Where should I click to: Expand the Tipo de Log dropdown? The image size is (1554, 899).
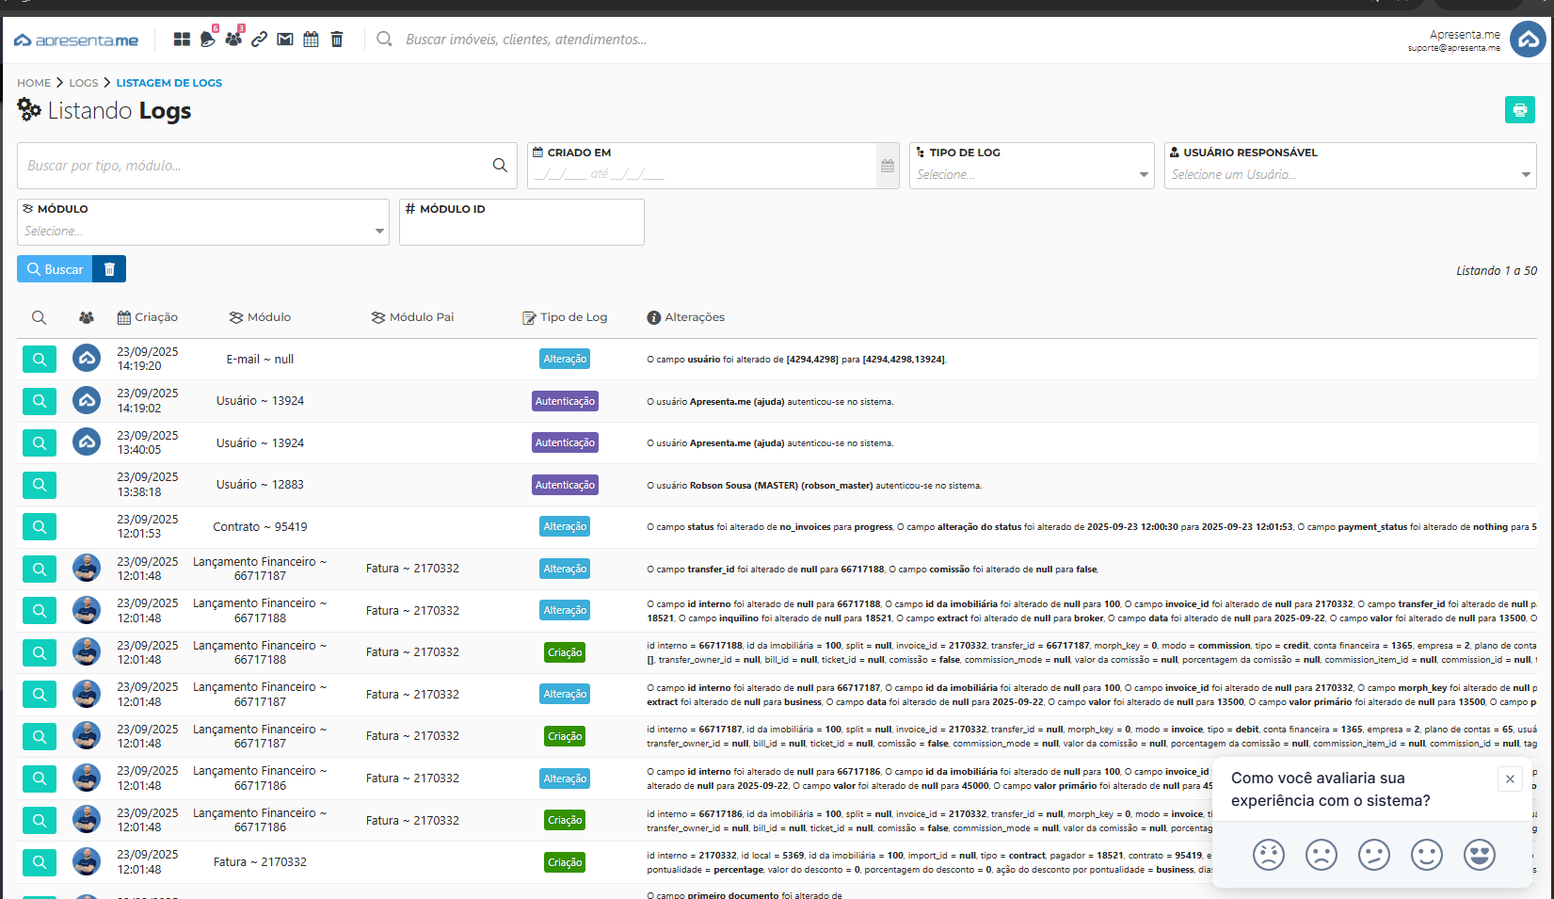(1032, 175)
